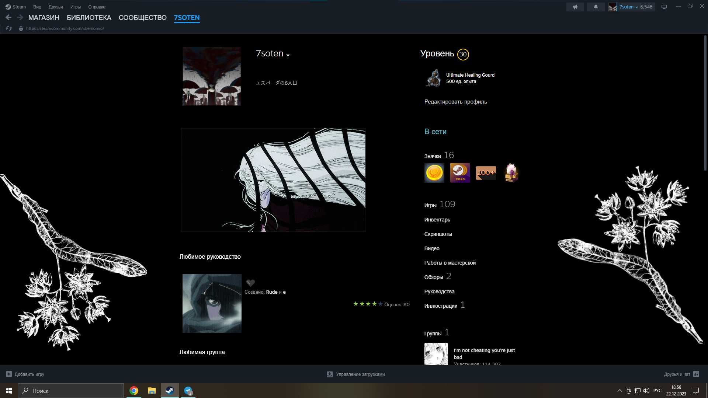Open the 100+ games badge
The image size is (708, 398).
point(486,173)
